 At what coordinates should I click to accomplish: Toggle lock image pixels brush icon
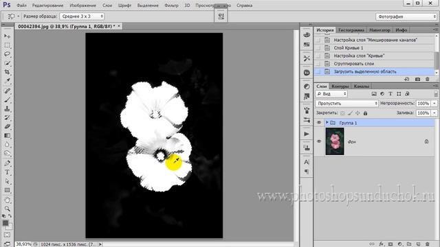[x=350, y=113]
